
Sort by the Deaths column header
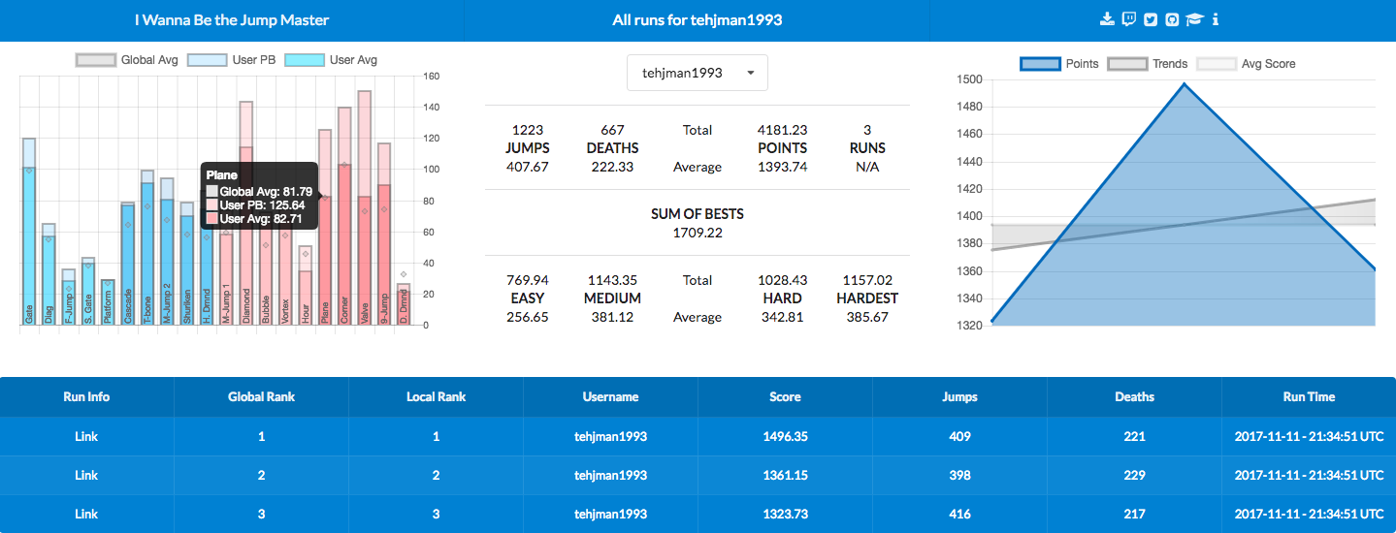tap(1134, 396)
